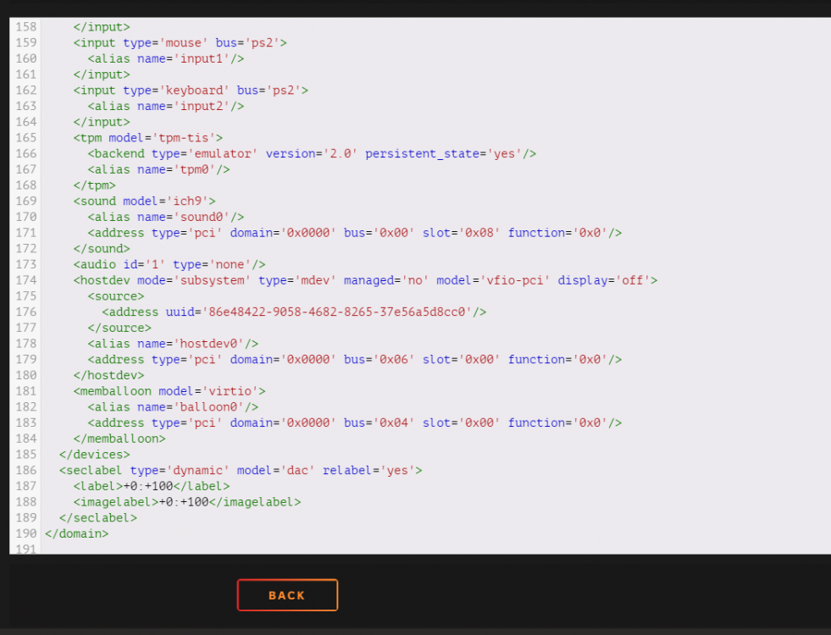
Task: Click line number 158 in gutter
Action: (x=26, y=27)
